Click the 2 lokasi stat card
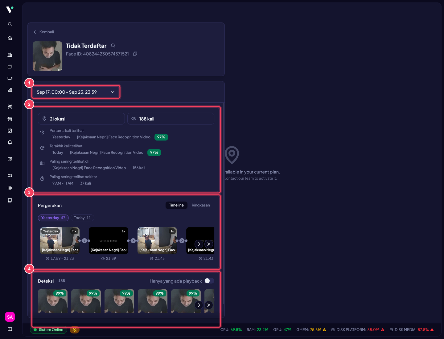 [x=81, y=119]
